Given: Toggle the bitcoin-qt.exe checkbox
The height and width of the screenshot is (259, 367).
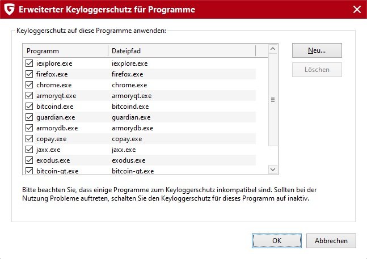Looking at the screenshot, I should (29, 171).
